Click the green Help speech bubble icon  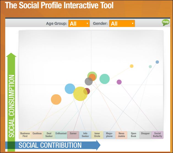pos(166,23)
